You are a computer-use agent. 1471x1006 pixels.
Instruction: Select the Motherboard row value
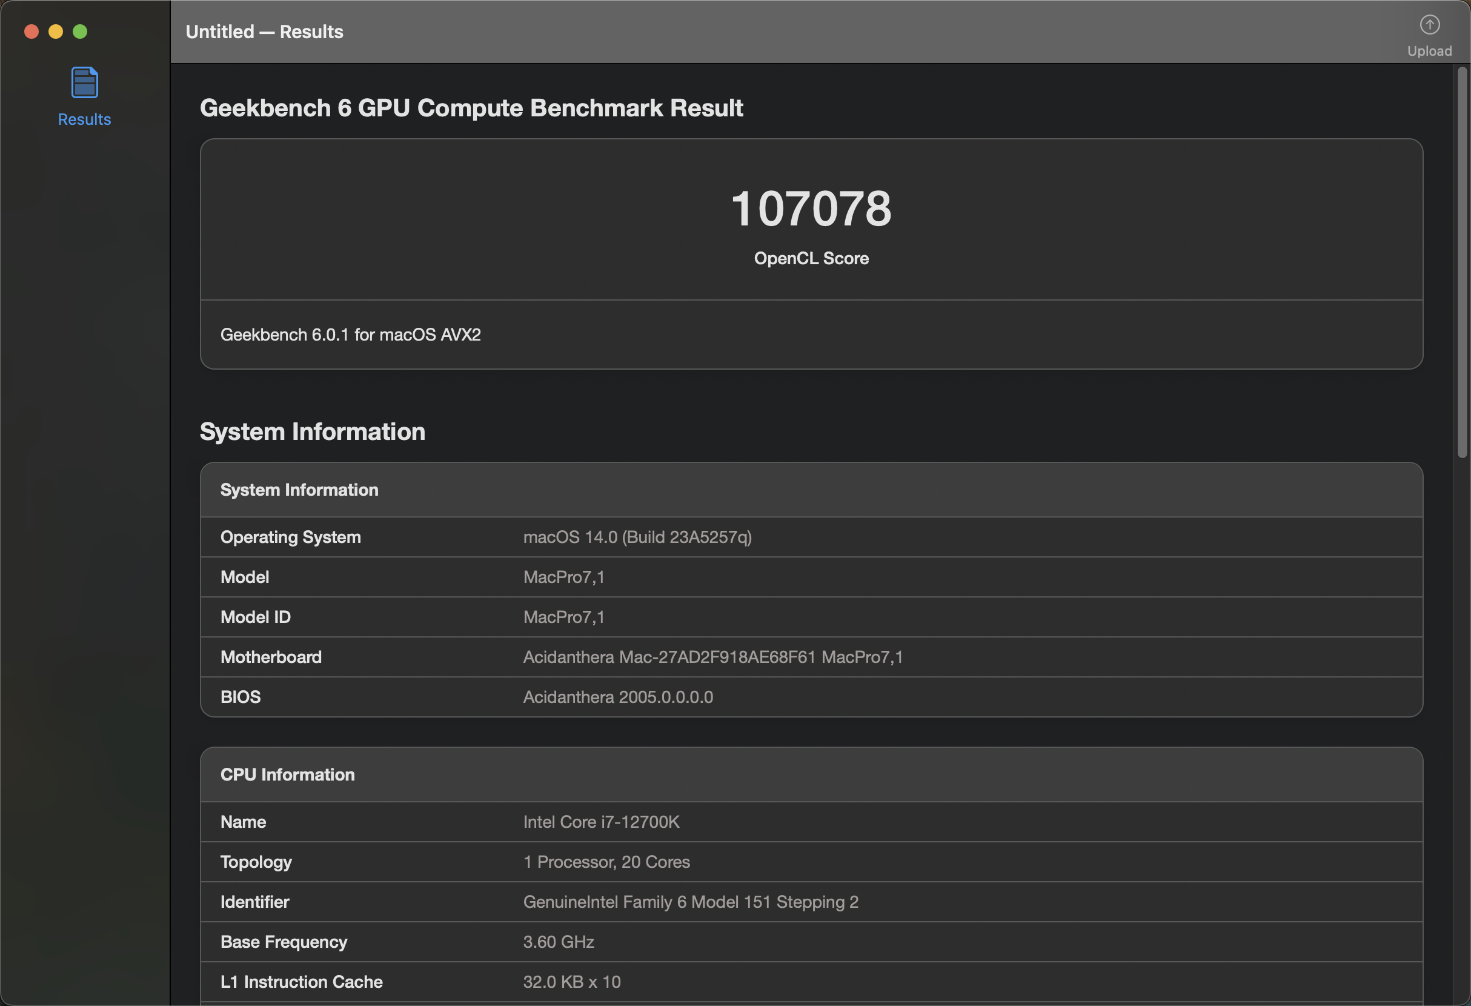click(x=712, y=657)
